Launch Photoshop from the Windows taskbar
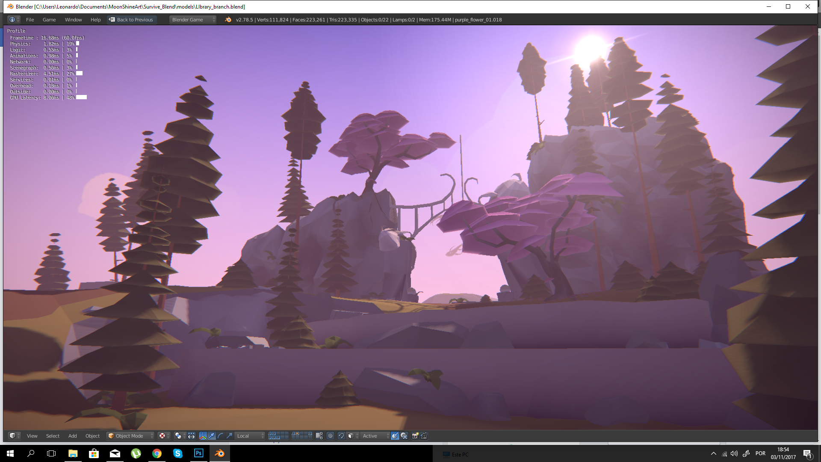Image resolution: width=821 pixels, height=462 pixels. (198, 453)
